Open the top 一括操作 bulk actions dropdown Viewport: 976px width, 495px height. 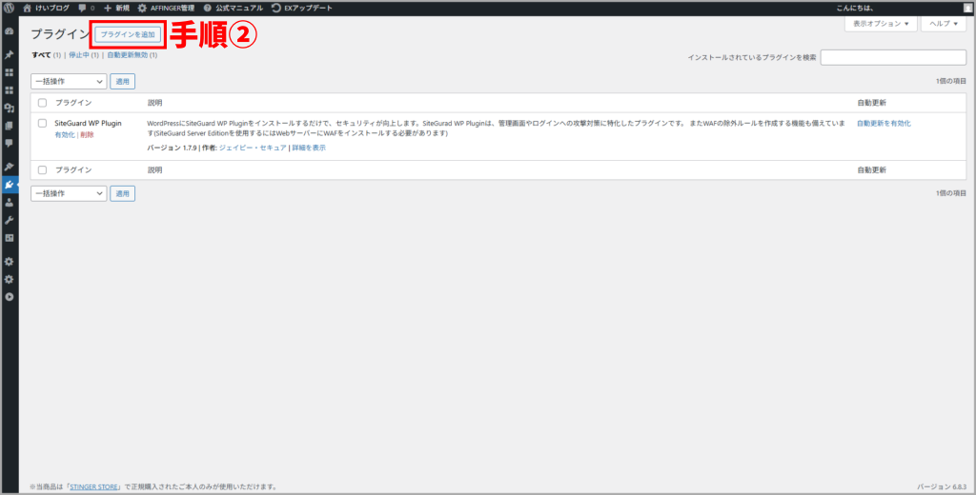pyautogui.click(x=69, y=82)
